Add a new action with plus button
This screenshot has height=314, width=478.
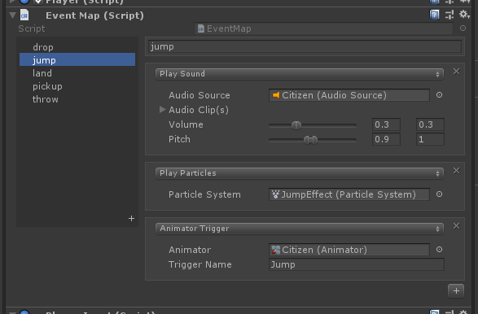click(456, 291)
